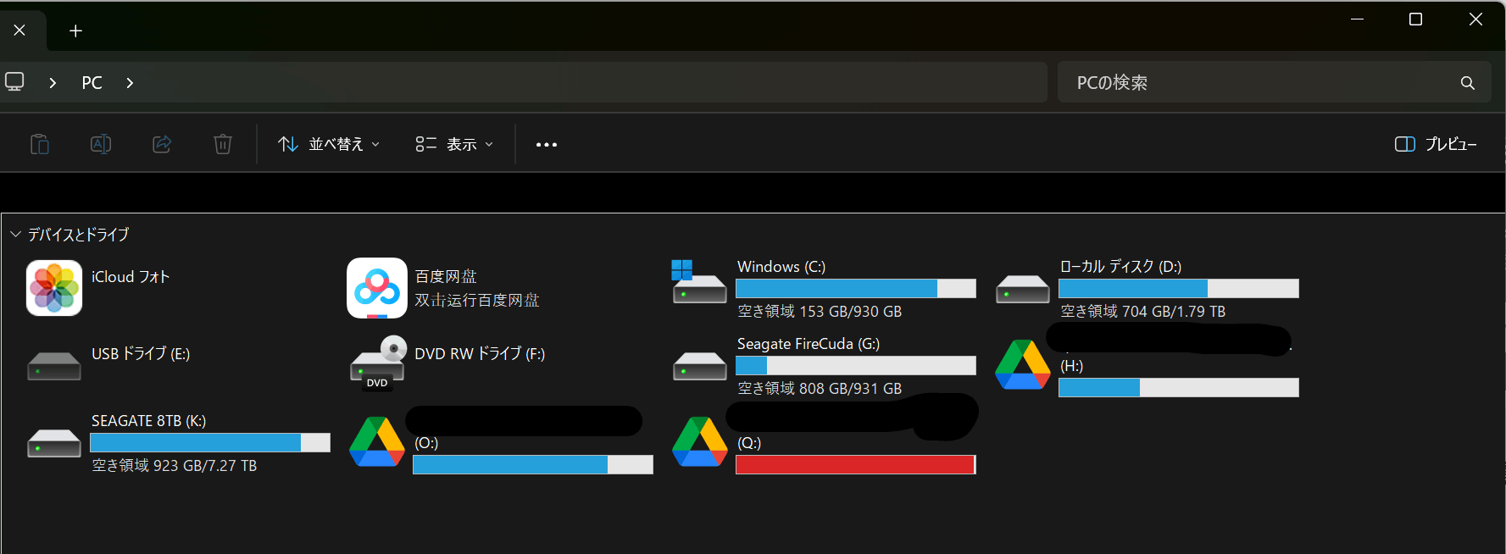Select the 百度网盘 app icon

pos(377,288)
